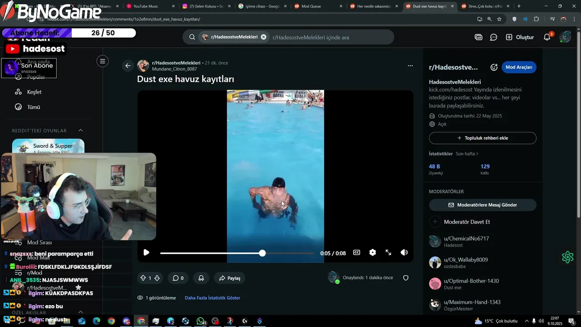Open WhatsApp from the taskbar
The height and width of the screenshot is (327, 581).
click(x=200, y=321)
